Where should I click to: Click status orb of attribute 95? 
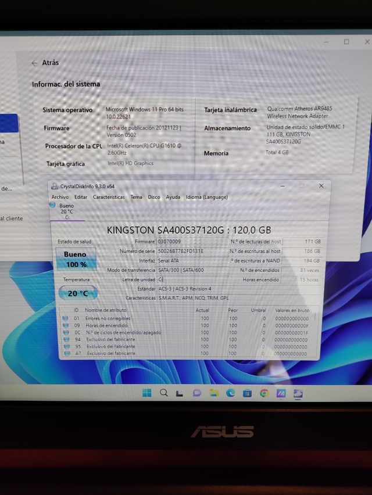point(67,346)
